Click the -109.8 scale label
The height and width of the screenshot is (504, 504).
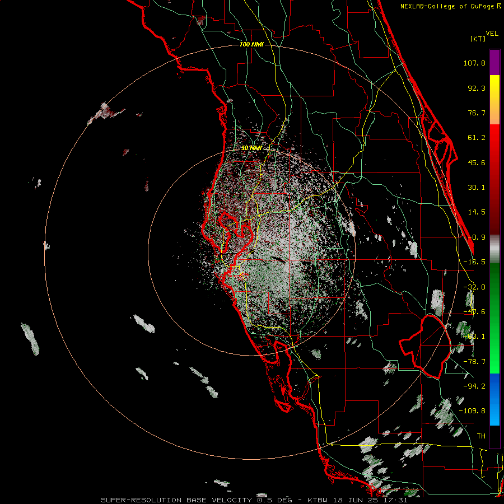[472, 411]
